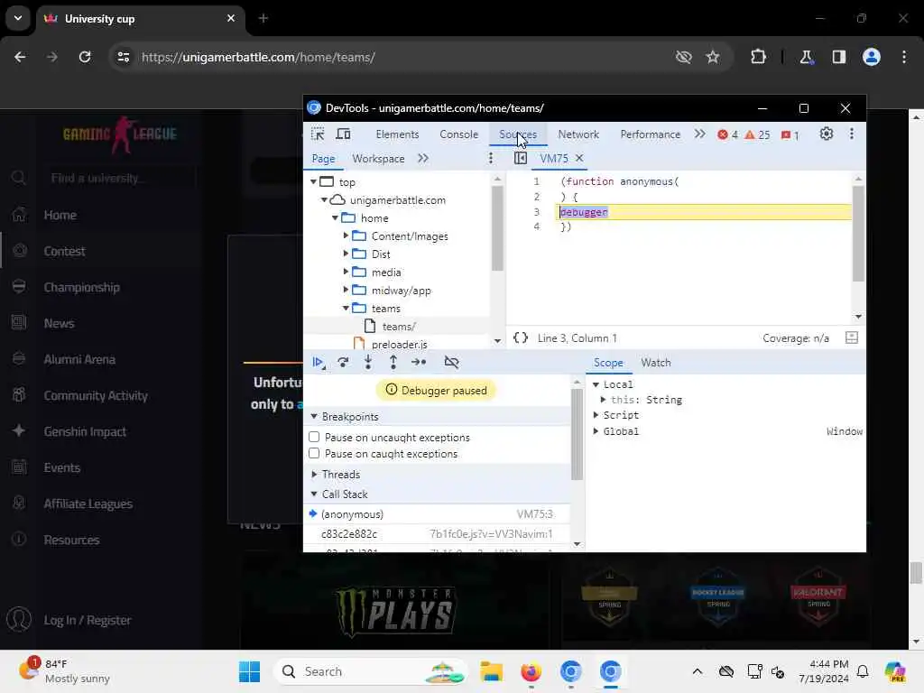The height and width of the screenshot is (693, 924).
Task: Open Sources navigator three-dot menu
Action: pos(491,158)
